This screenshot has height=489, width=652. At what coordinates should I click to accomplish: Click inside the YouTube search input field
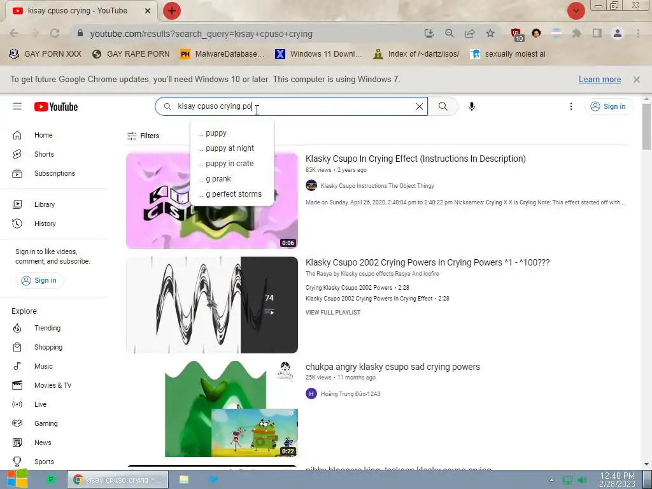[291, 106]
